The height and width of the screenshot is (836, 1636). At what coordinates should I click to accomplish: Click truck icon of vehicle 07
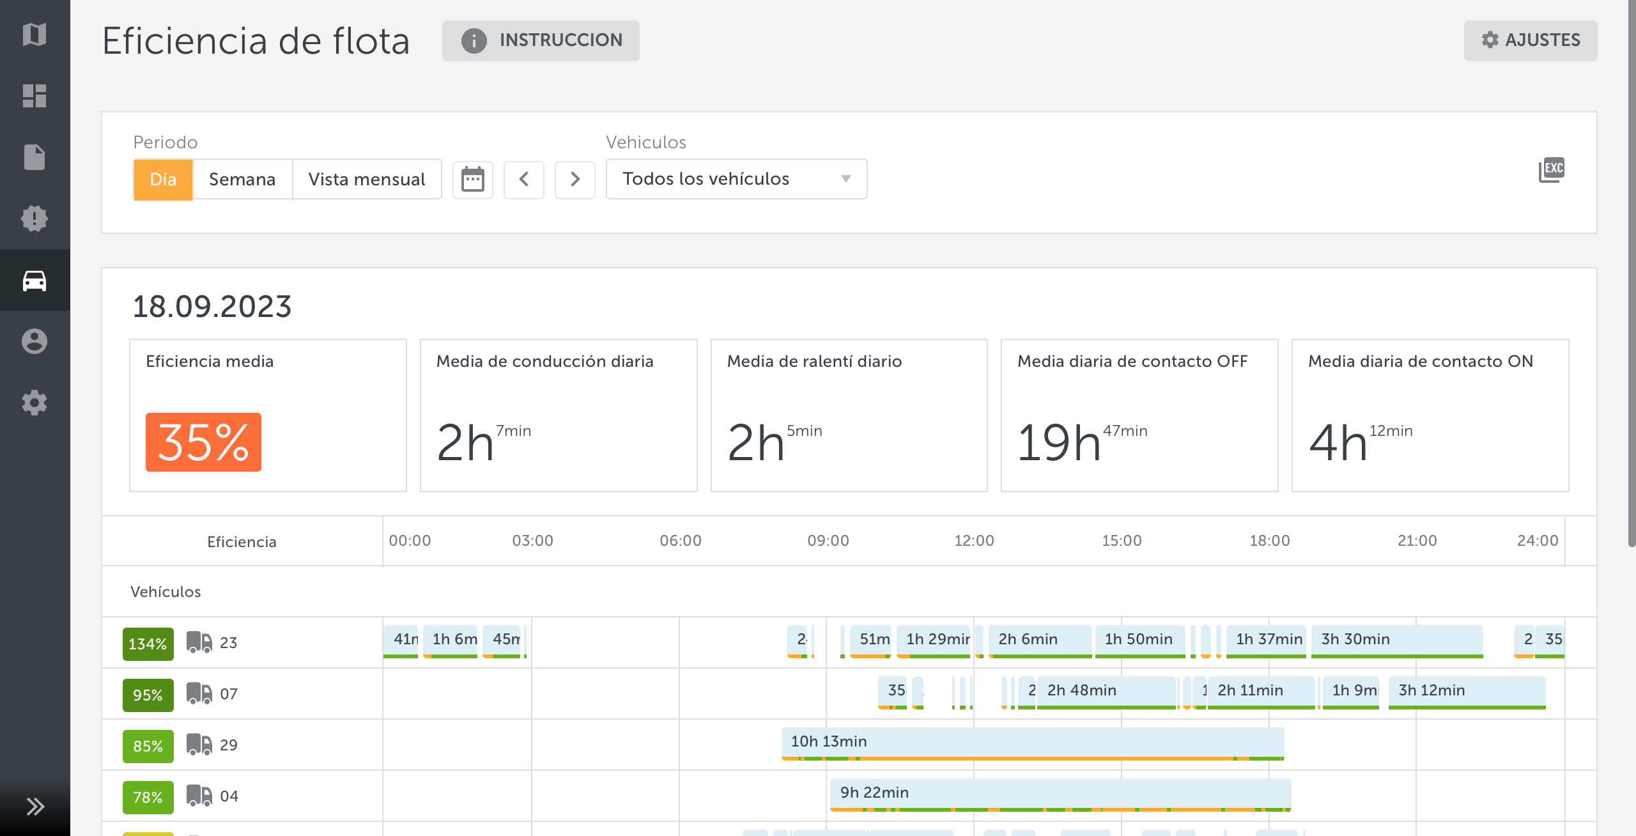tap(199, 693)
